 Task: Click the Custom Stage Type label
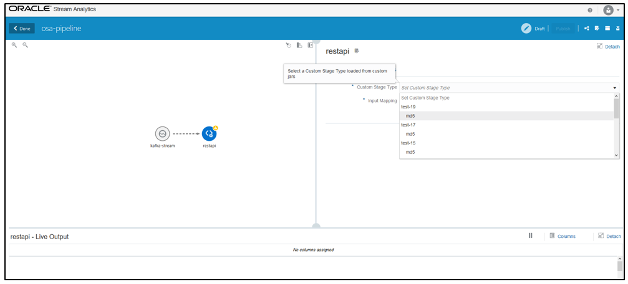tap(377, 87)
